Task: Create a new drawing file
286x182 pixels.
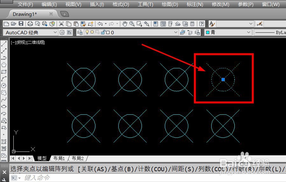Action: [6, 24]
